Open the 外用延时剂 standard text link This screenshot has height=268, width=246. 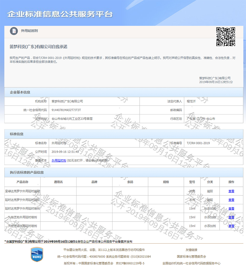pos(59,161)
